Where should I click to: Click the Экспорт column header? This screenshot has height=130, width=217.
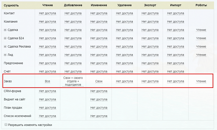(150, 5)
